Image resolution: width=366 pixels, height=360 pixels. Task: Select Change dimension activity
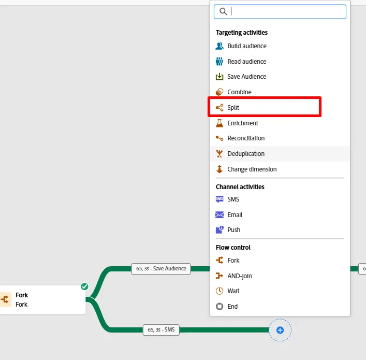pyautogui.click(x=280, y=169)
